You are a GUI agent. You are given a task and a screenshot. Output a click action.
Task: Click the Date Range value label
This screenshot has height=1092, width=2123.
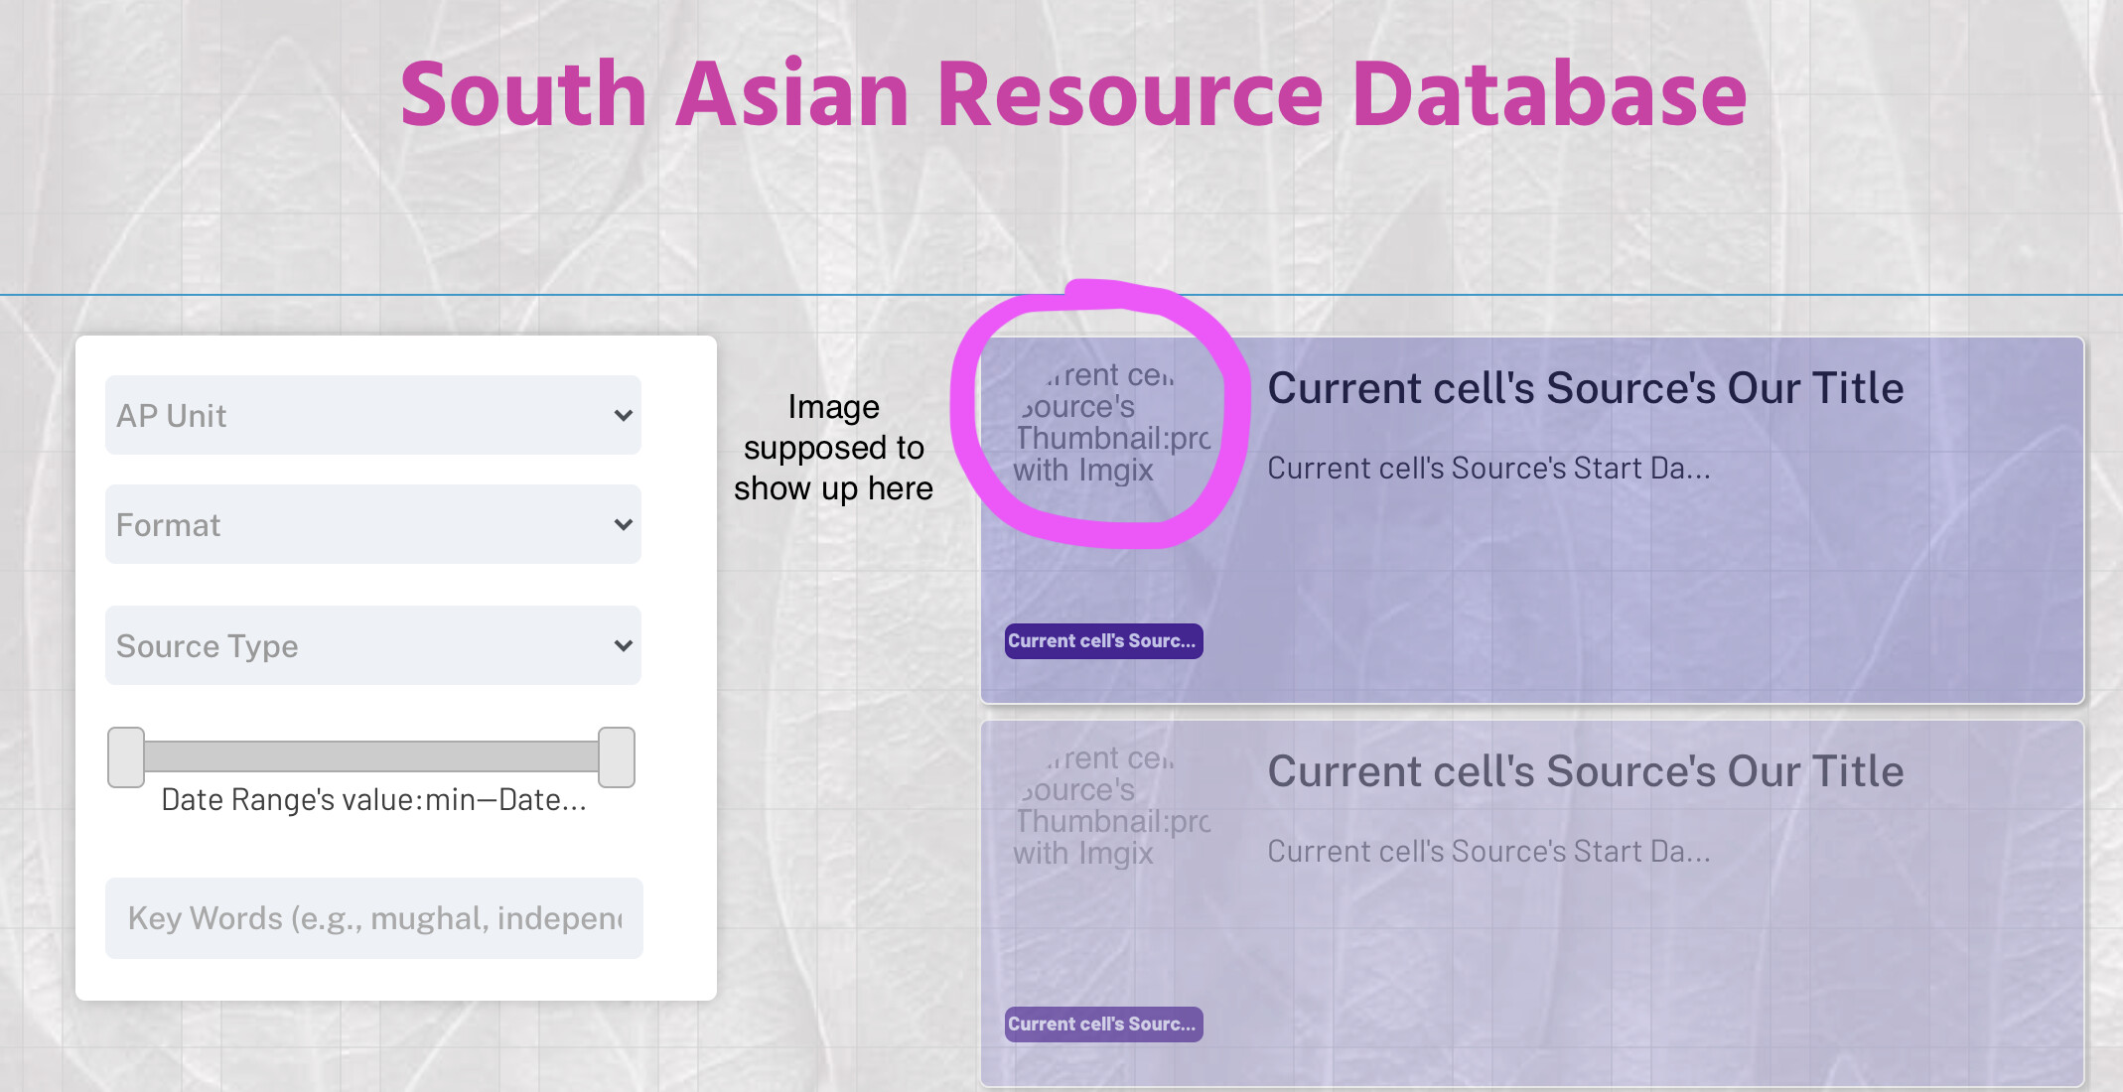point(373,800)
